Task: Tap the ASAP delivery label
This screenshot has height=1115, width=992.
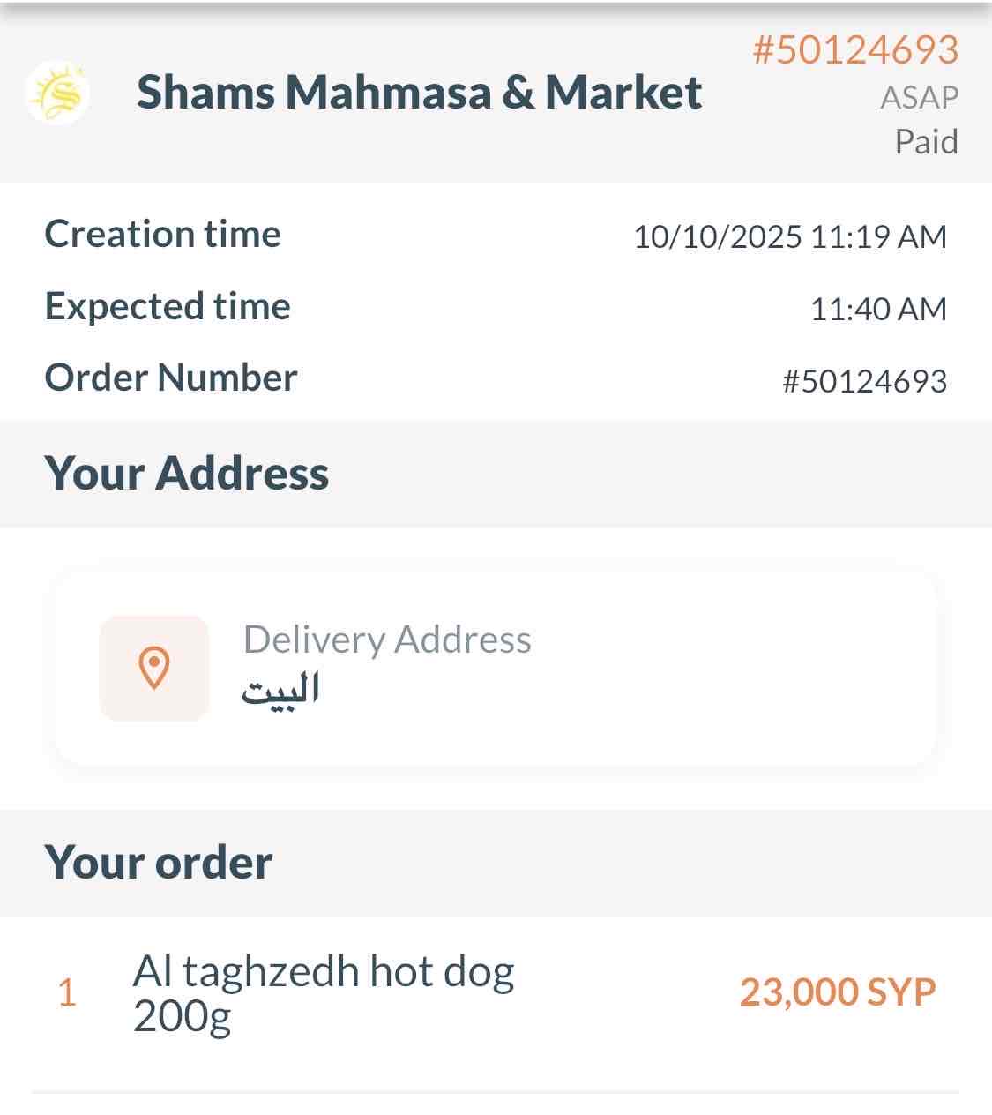Action: 919,97
